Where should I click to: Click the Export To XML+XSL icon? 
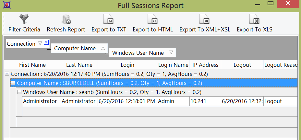coord(205,19)
